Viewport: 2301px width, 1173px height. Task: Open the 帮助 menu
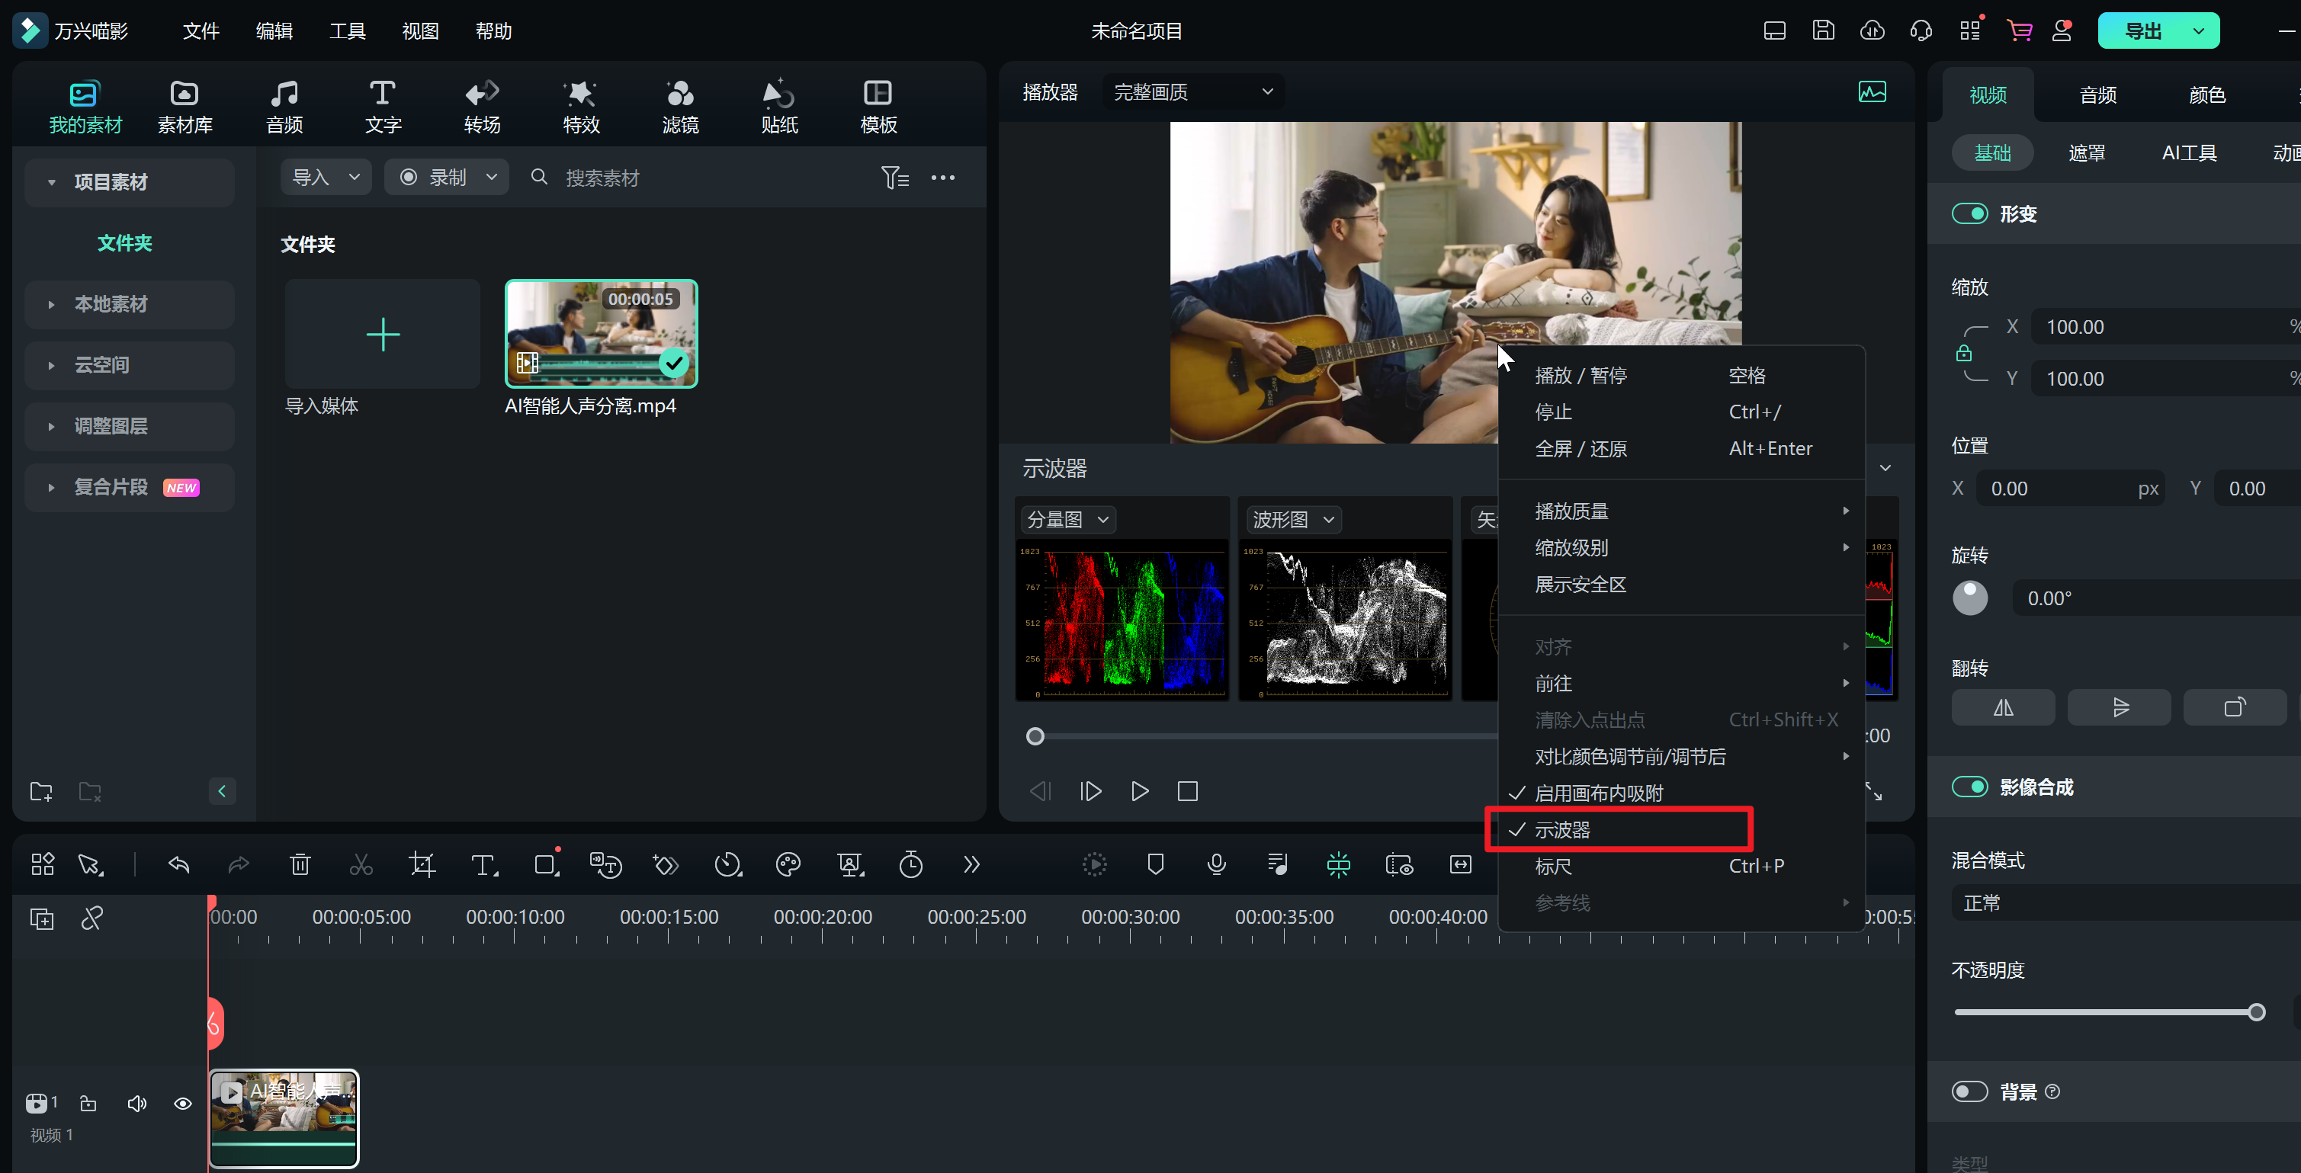point(493,30)
